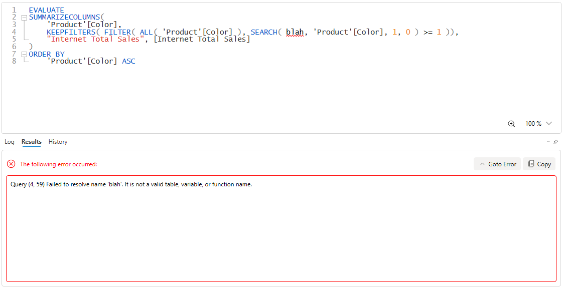Open the results panel ellipsis menu
Image resolution: width=562 pixels, height=288 pixels.
click(x=548, y=142)
